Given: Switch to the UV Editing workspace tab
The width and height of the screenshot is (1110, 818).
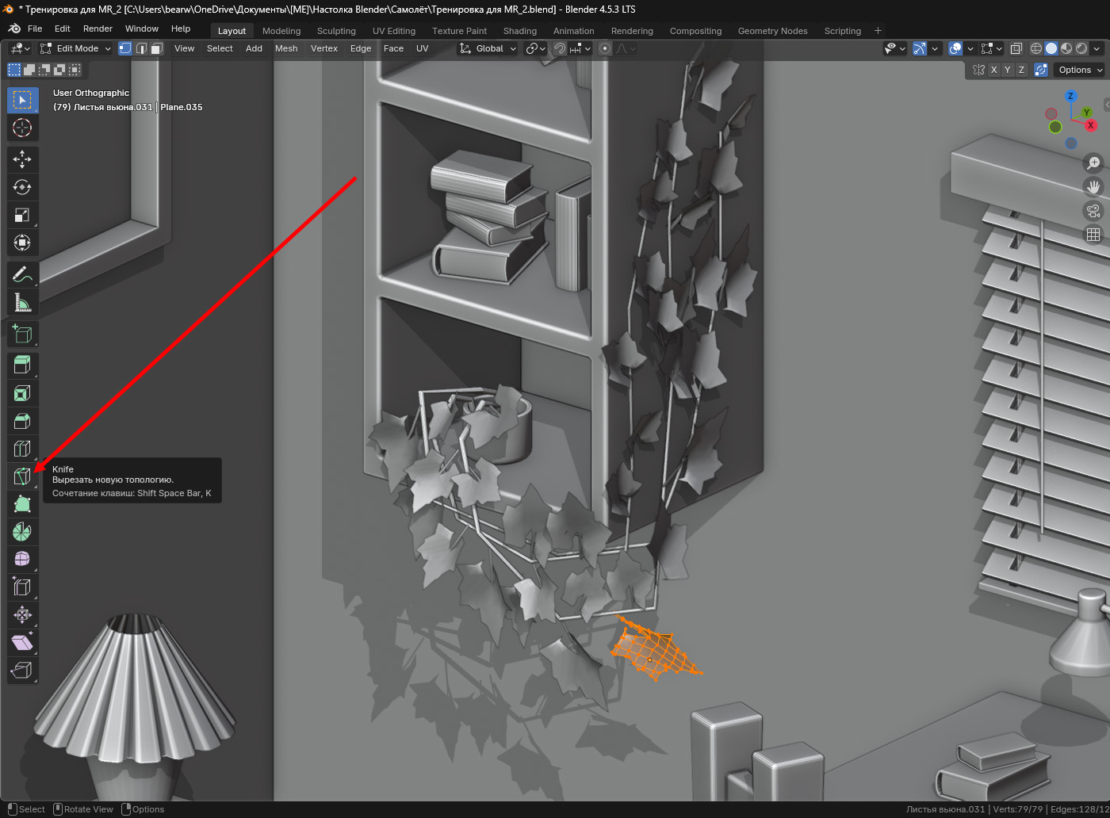Looking at the screenshot, I should coord(393,31).
